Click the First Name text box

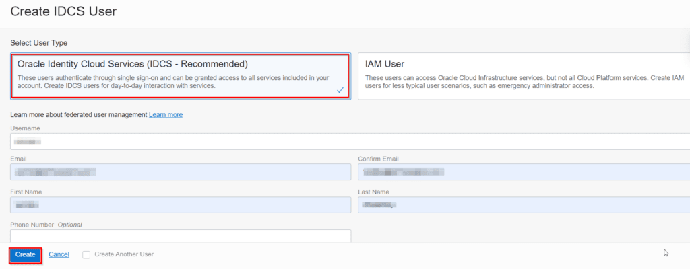tap(181, 204)
